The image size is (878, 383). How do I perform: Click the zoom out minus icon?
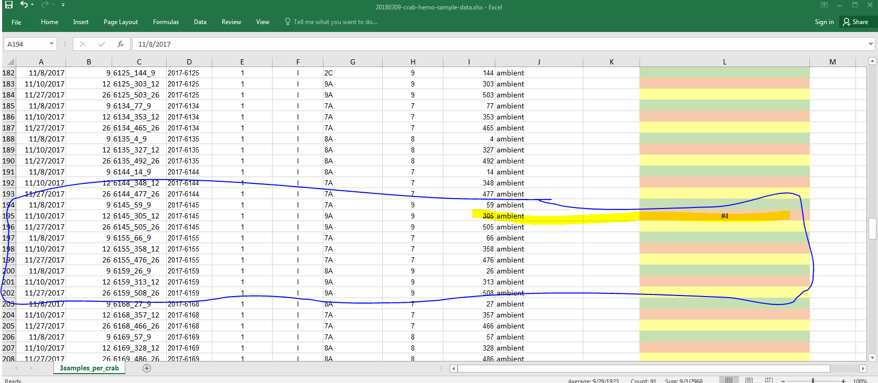pyautogui.click(x=784, y=381)
